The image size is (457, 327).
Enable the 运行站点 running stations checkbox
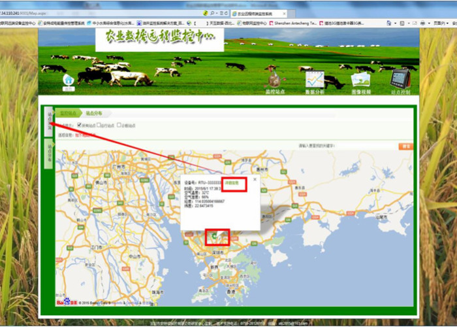tap(99, 125)
